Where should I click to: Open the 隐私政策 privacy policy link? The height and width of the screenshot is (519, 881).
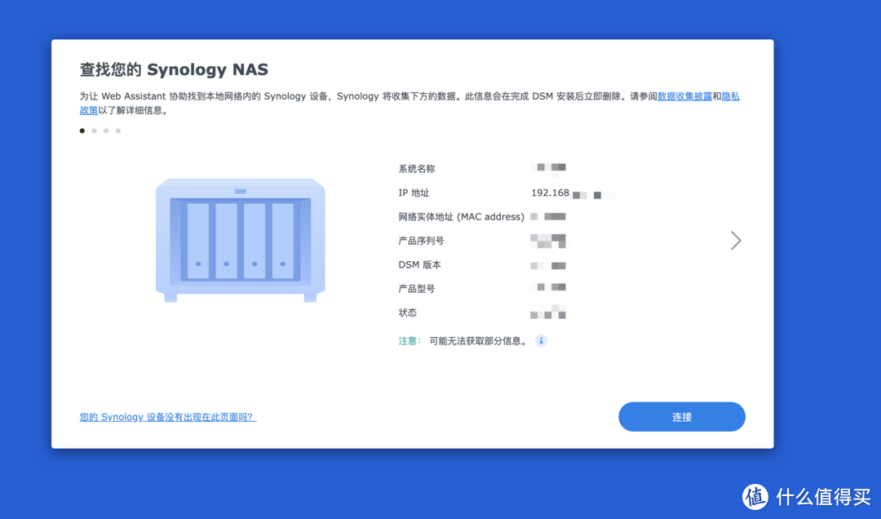pos(730,96)
